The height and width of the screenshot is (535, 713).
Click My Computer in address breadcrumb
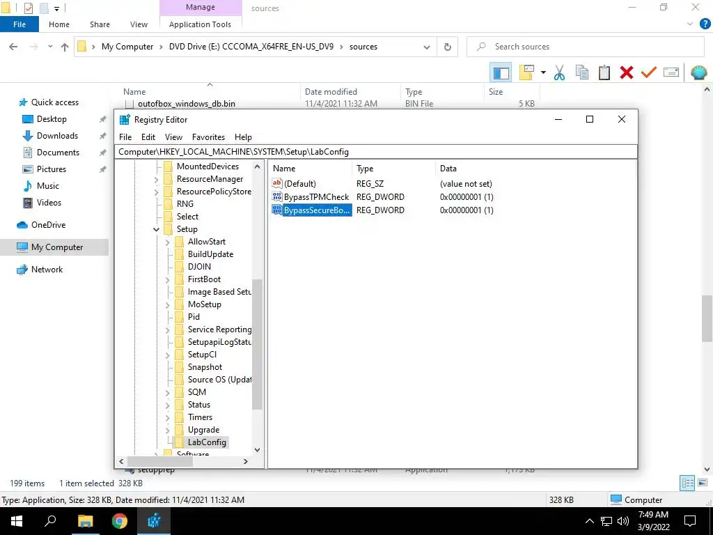point(127,47)
